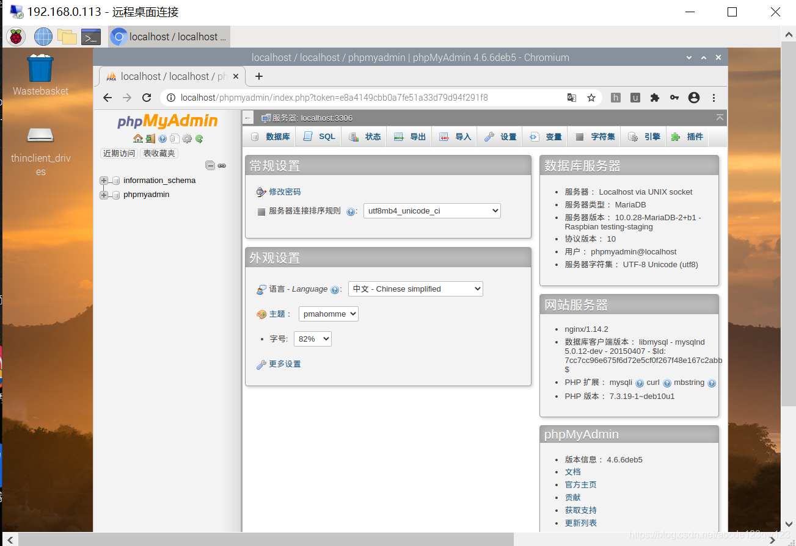This screenshot has width=796, height=546.
Task: Launch the web browser globe icon in taskbar
Action: click(43, 37)
